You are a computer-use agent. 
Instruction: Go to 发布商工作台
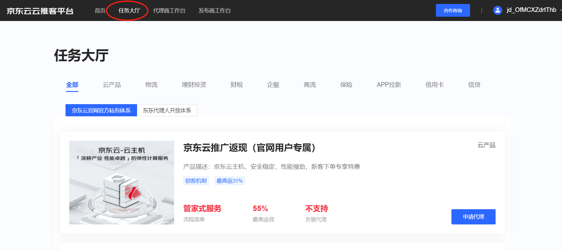pyautogui.click(x=214, y=11)
